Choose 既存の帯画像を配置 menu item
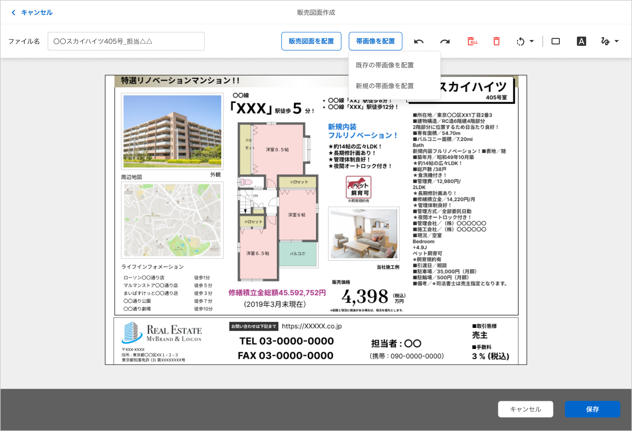The width and height of the screenshot is (632, 431). tap(385, 65)
